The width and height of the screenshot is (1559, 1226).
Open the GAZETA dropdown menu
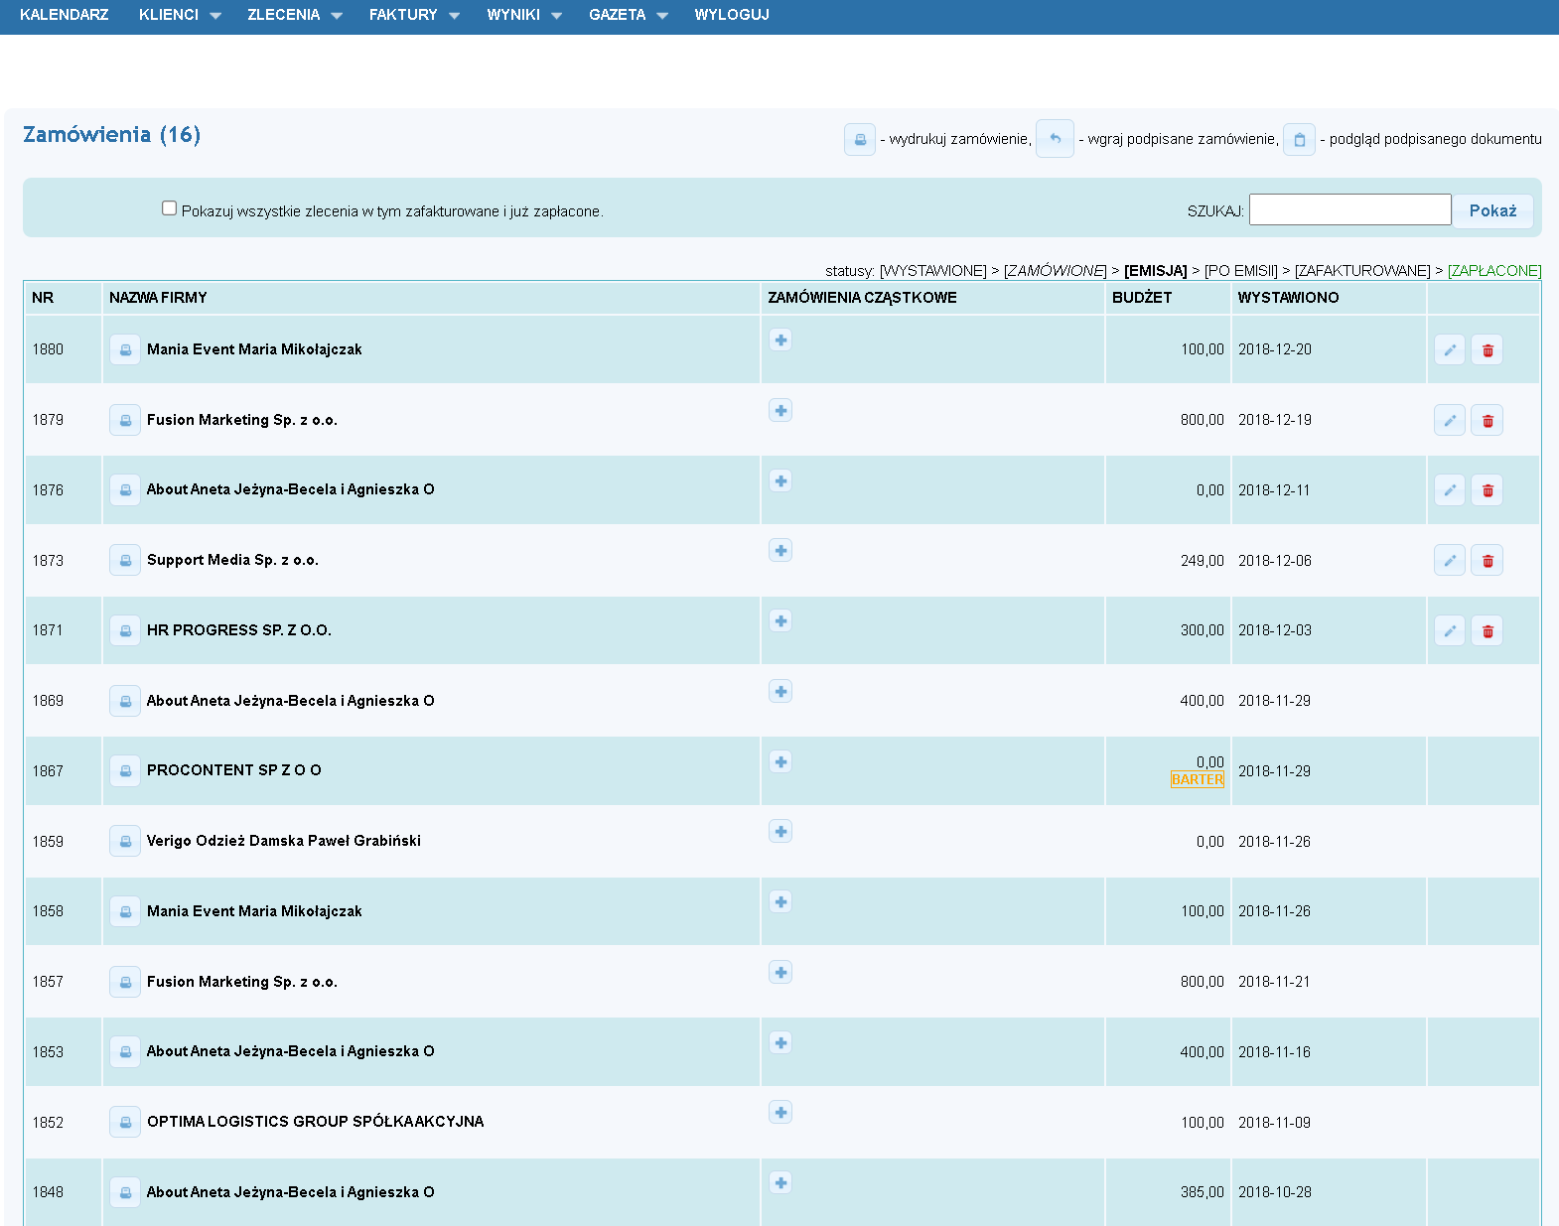[628, 15]
